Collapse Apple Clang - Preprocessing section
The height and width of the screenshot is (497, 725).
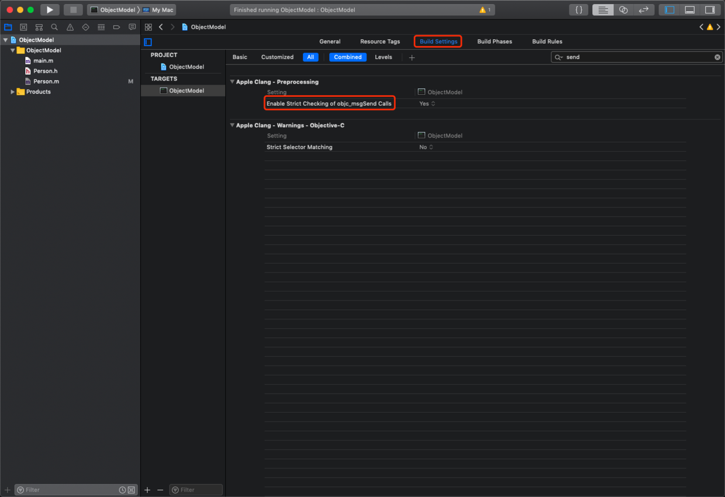click(x=232, y=82)
